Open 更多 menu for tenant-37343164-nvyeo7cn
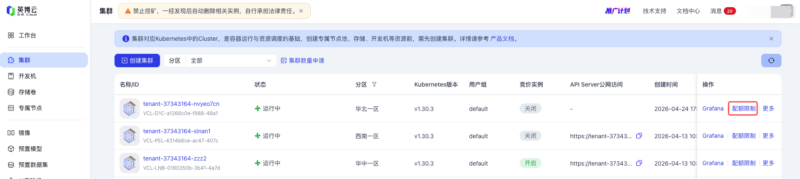800x179 pixels. click(x=768, y=108)
